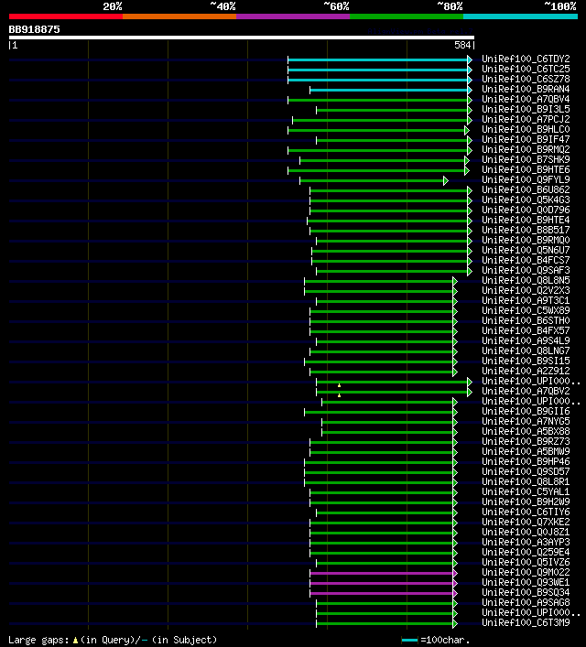Click the UniRef100_B9RMQ0 hit label
Viewport: 586px width, 647px height.
point(526,240)
